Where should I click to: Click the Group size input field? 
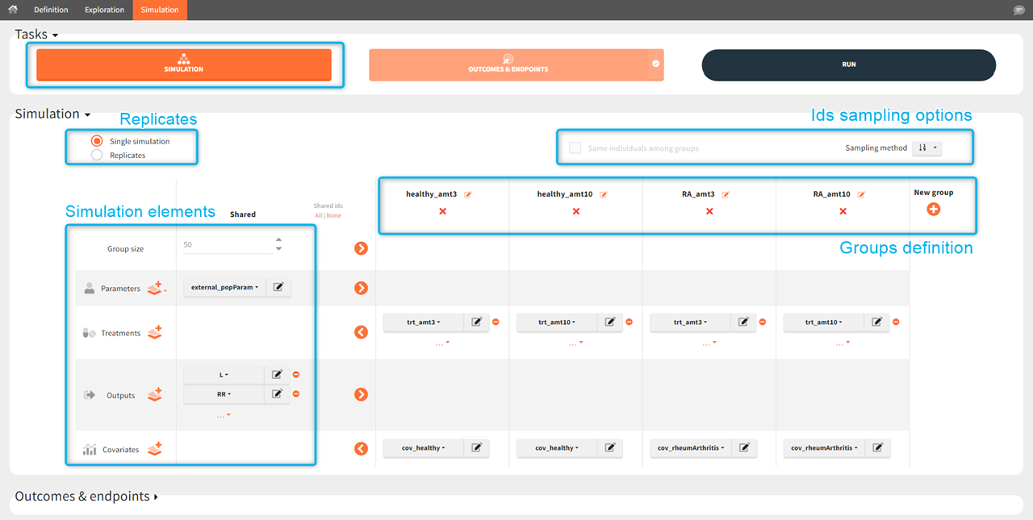(x=228, y=244)
